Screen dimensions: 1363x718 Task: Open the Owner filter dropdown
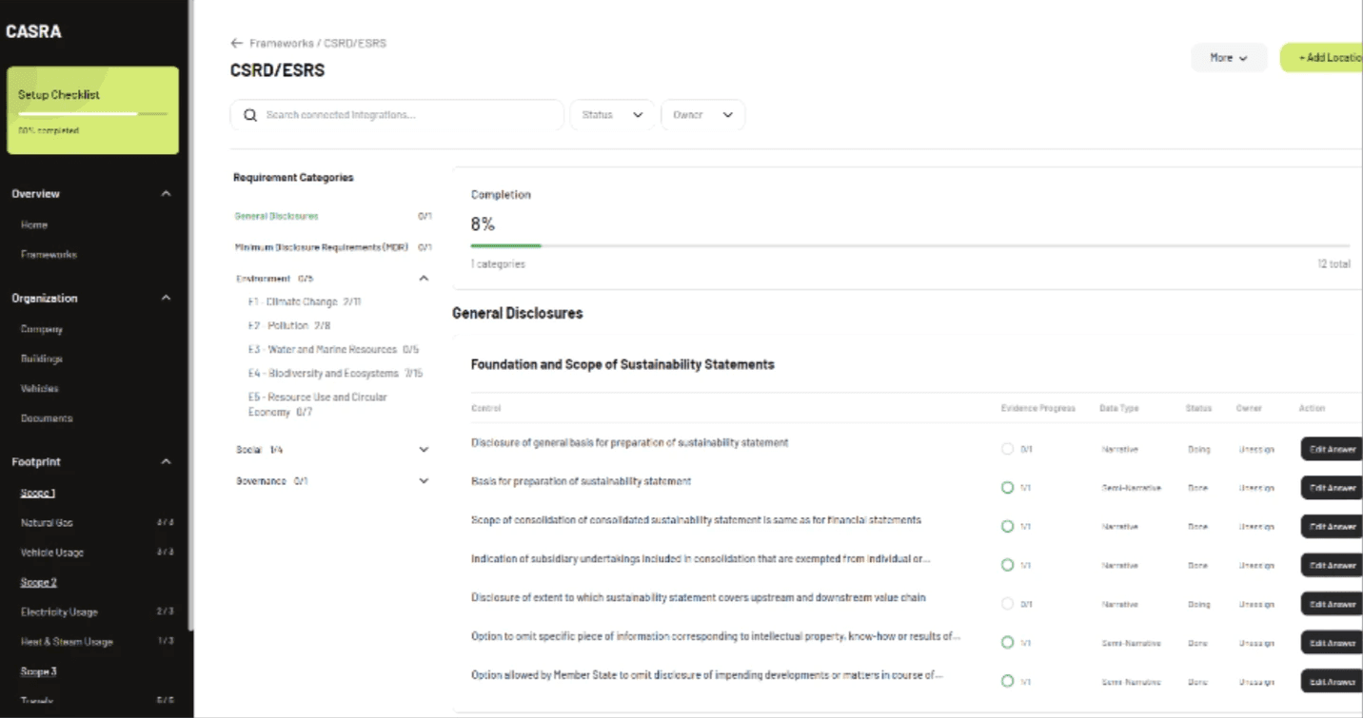702,115
